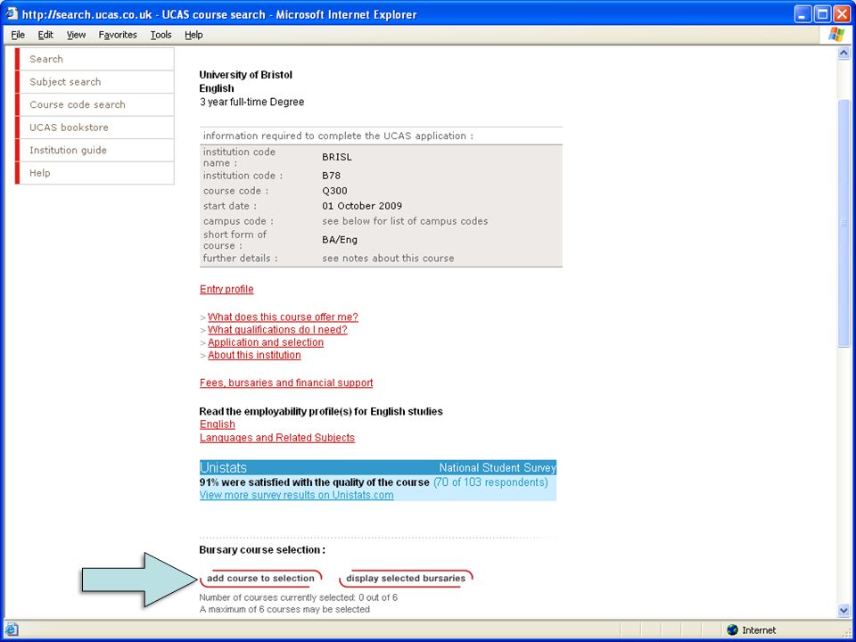856x642 pixels.
Task: Click 'display selected bursaries' button
Action: [406, 578]
